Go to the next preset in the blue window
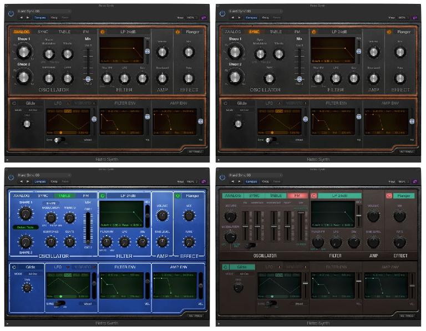This screenshot has width=426, height=331. coord(28,181)
